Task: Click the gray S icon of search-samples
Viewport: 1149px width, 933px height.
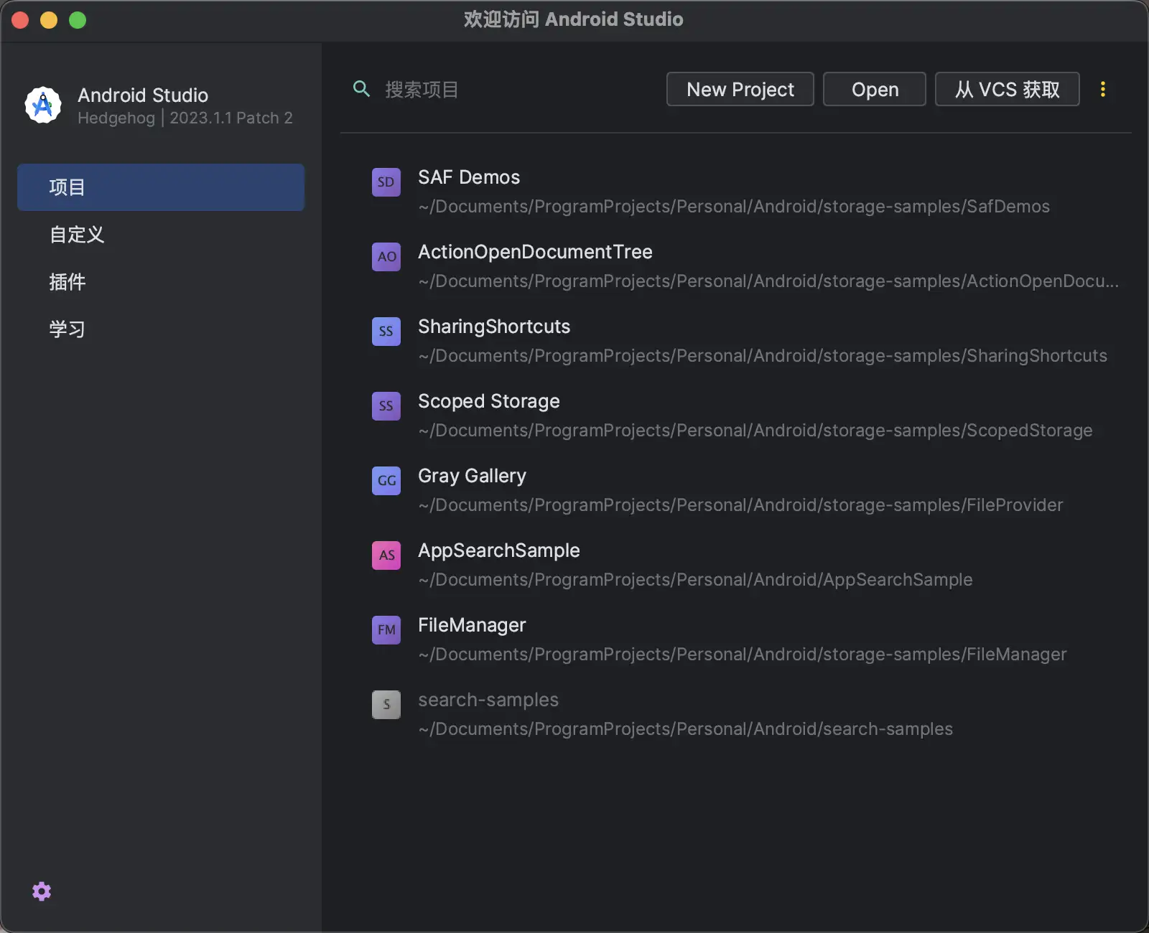Action: pos(386,704)
